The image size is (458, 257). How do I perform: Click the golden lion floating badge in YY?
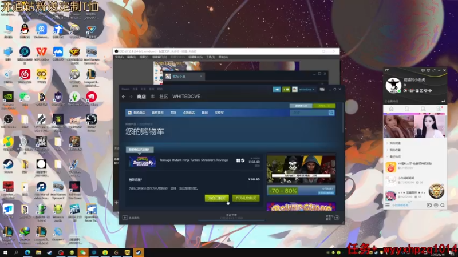tap(436, 191)
